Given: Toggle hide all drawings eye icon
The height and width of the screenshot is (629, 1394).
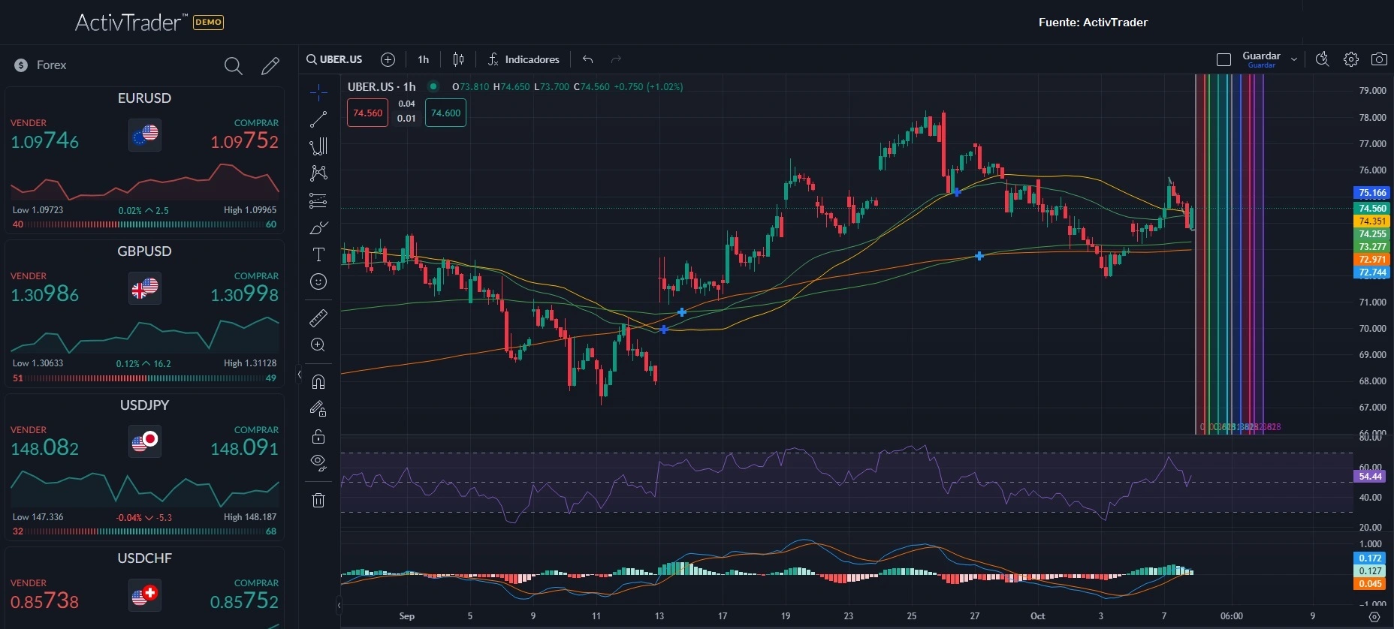Looking at the screenshot, I should point(318,462).
